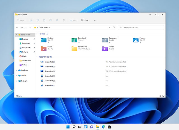Click the Cut scissors icon in toolbar
The image size is (179, 130).
pos(31,20)
